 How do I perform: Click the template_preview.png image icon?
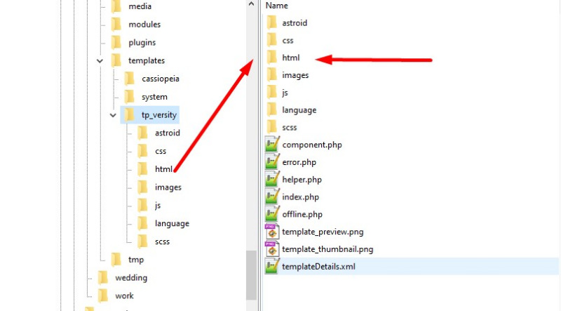(272, 232)
